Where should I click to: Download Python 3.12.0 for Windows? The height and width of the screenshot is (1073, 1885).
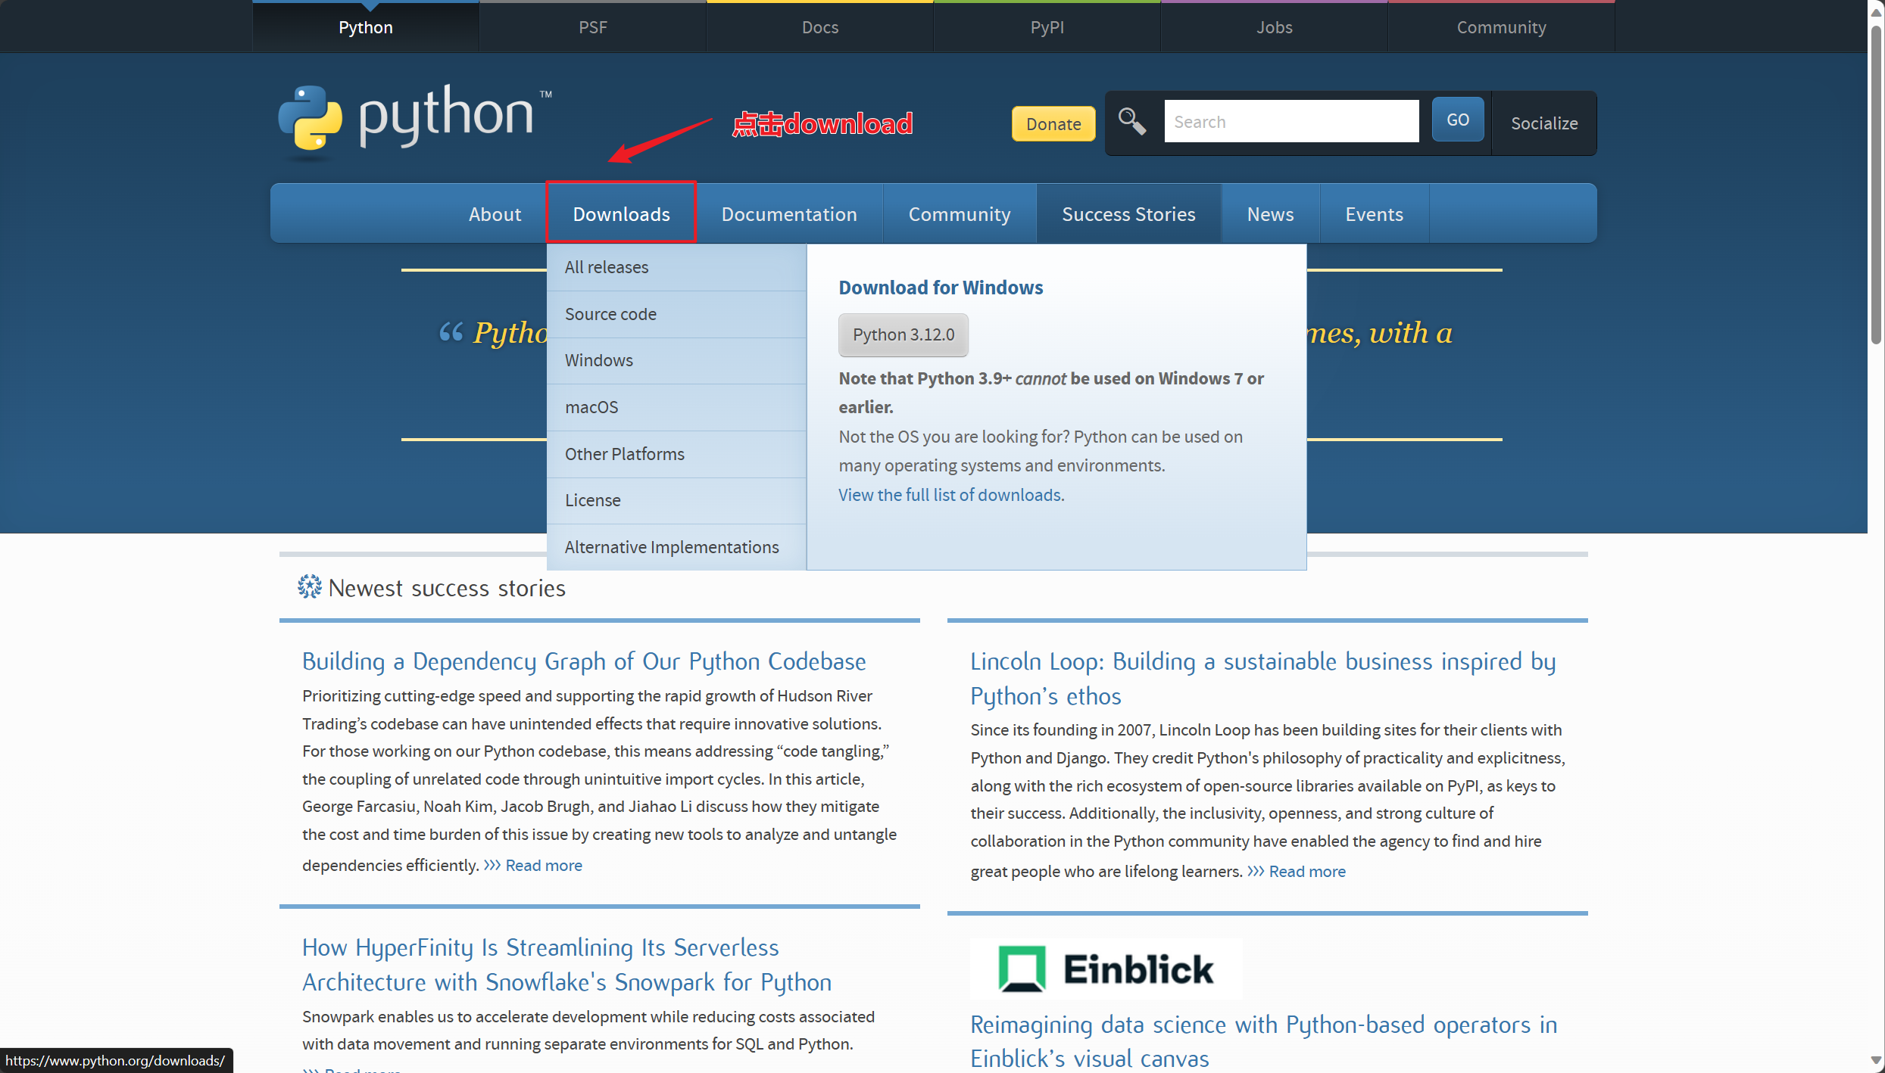(x=903, y=334)
